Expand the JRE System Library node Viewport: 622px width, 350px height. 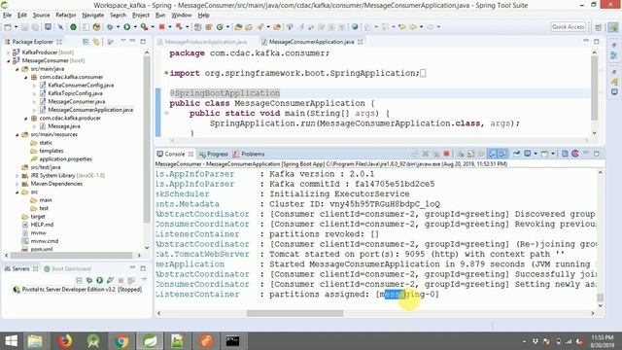pos(17,175)
